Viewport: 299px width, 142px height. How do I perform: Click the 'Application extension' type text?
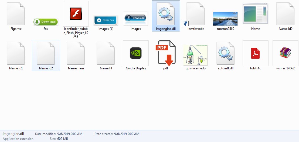click(18, 139)
